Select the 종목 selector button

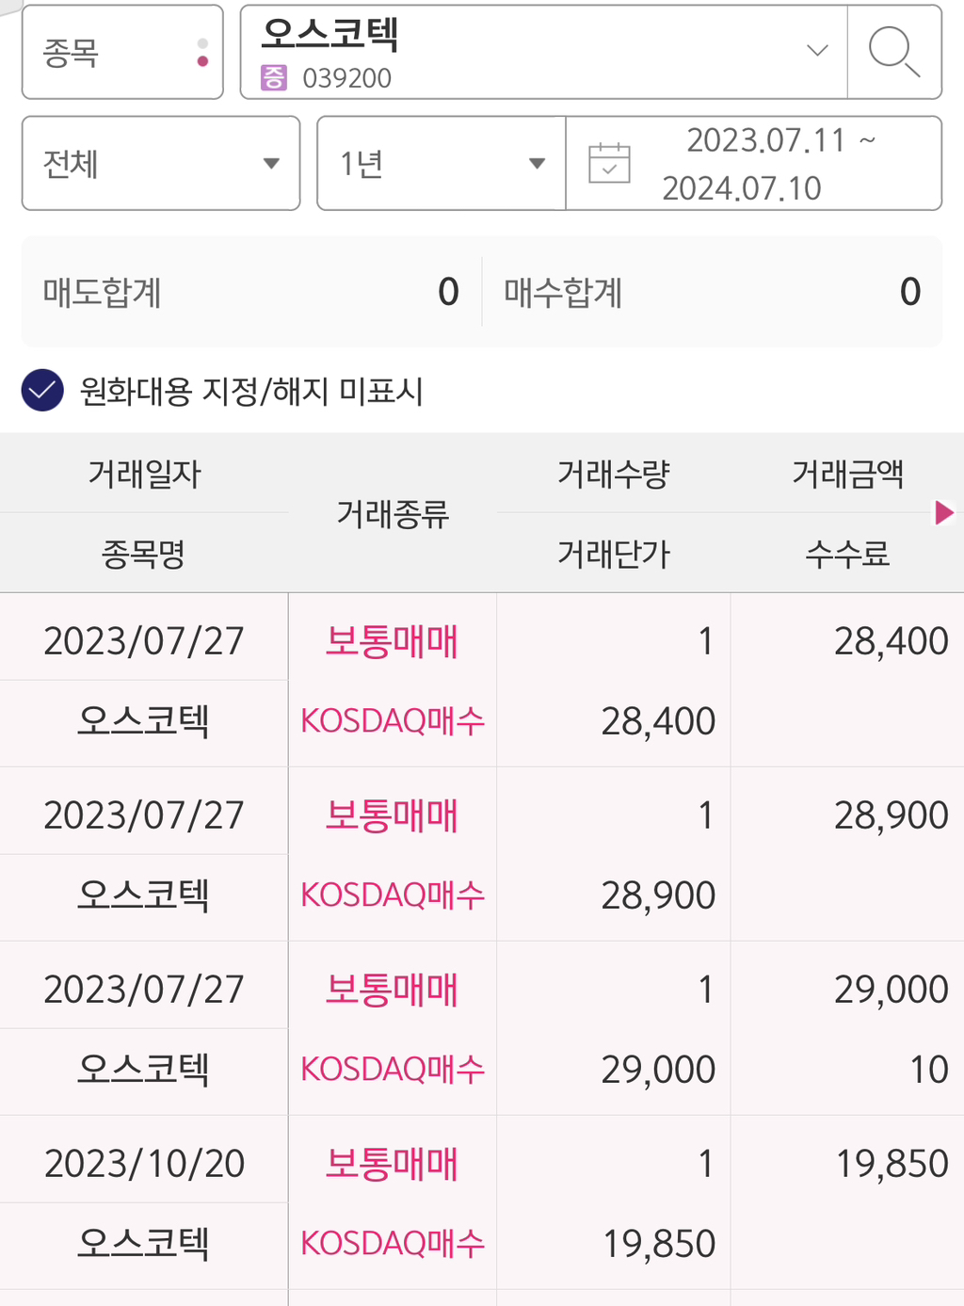click(122, 52)
